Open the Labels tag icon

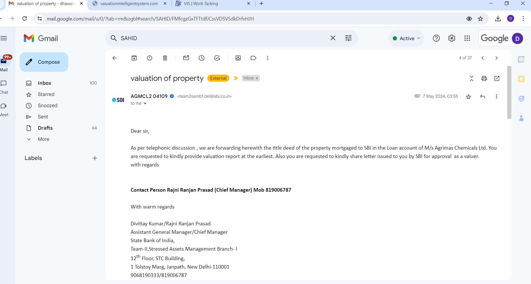(253, 58)
